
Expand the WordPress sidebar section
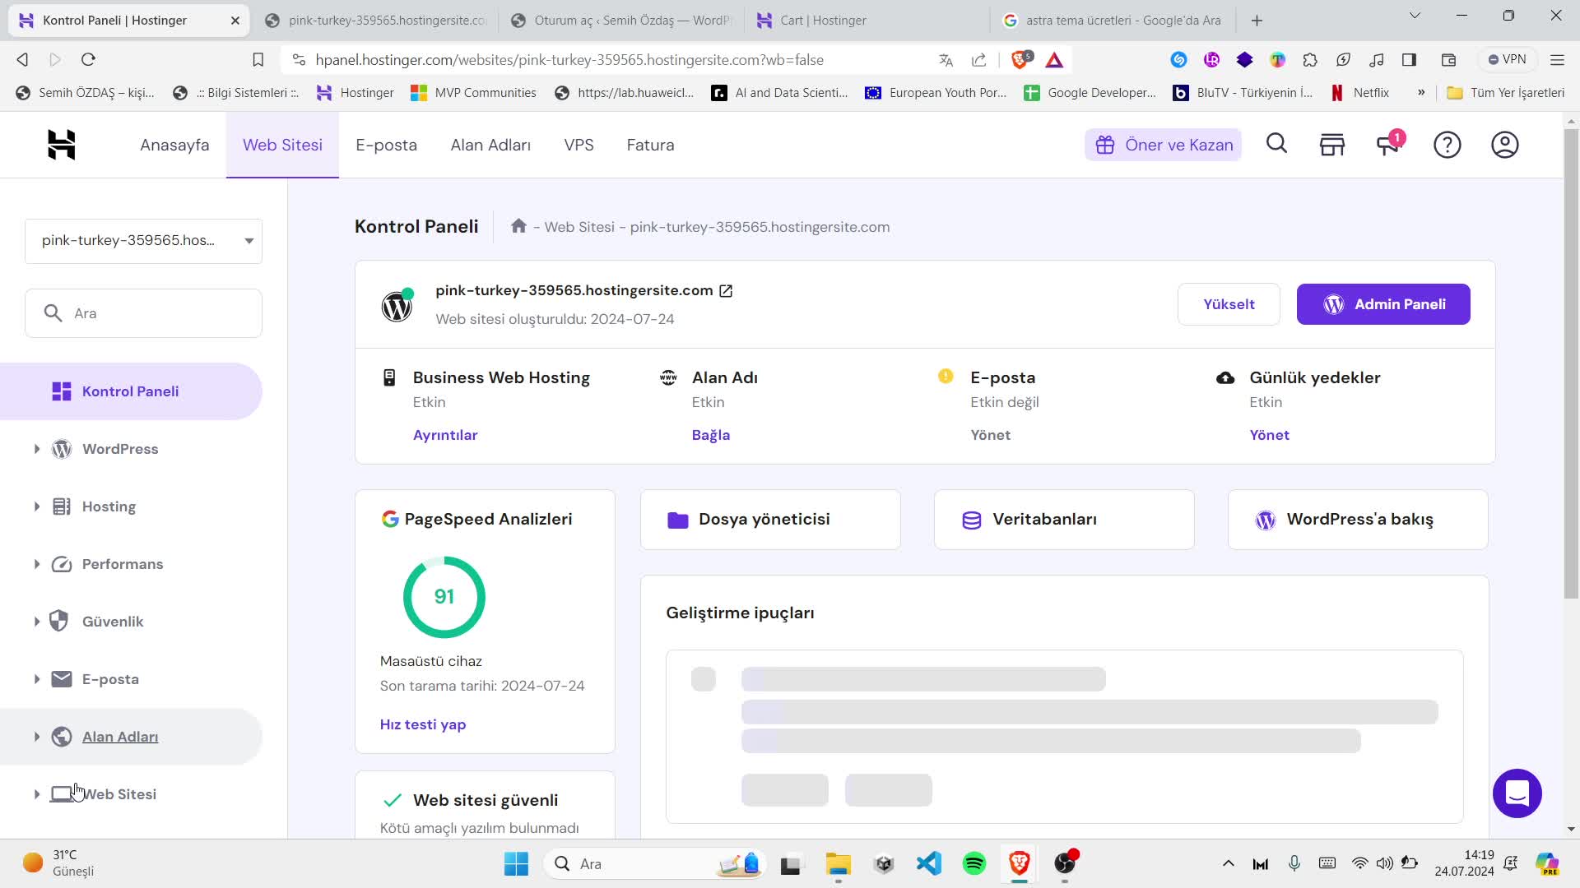[37, 449]
